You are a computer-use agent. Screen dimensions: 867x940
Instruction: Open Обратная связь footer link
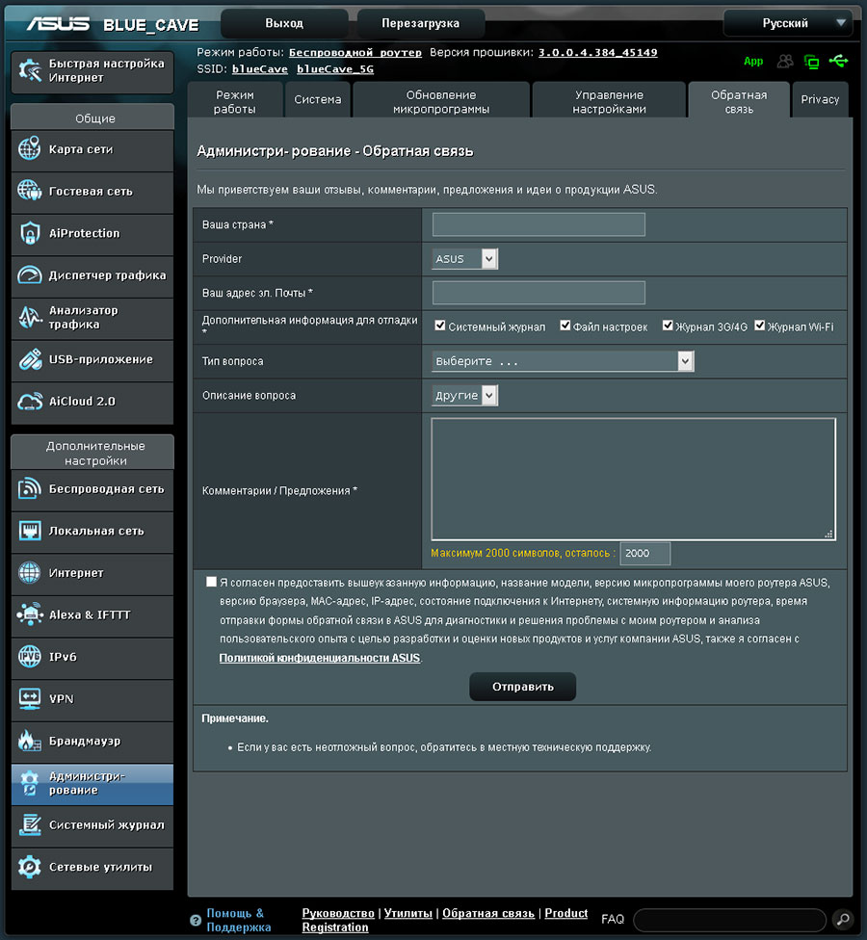coord(488,913)
